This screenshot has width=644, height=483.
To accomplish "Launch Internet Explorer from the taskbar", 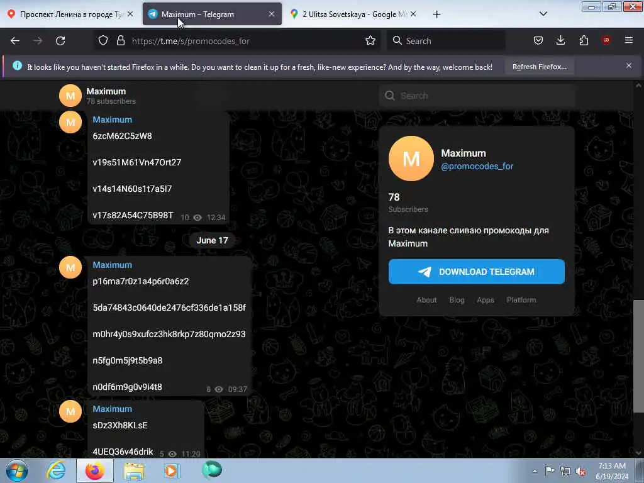I will (56, 470).
